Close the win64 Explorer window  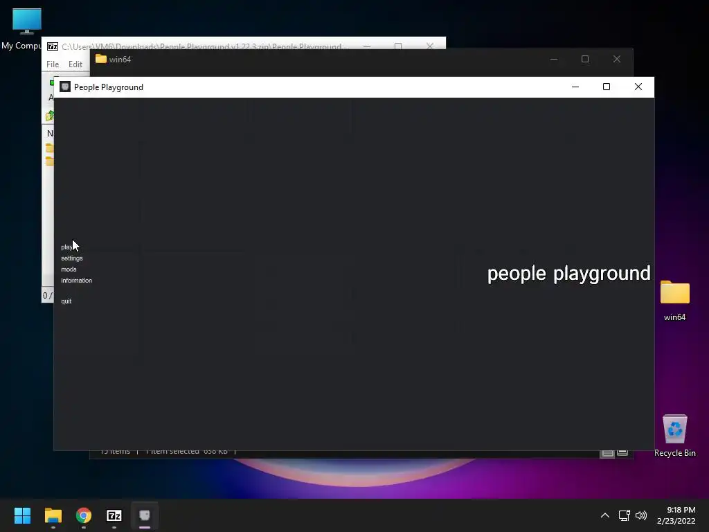point(617,60)
